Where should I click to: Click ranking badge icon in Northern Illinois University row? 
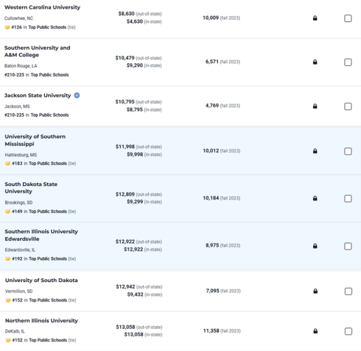pos(8,340)
